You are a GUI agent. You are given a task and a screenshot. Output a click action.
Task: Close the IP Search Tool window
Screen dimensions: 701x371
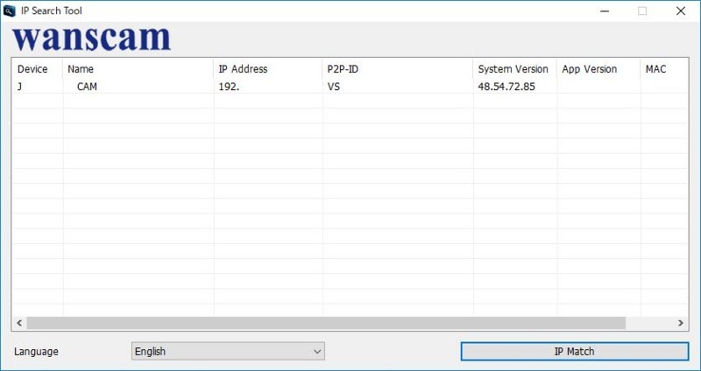[681, 11]
